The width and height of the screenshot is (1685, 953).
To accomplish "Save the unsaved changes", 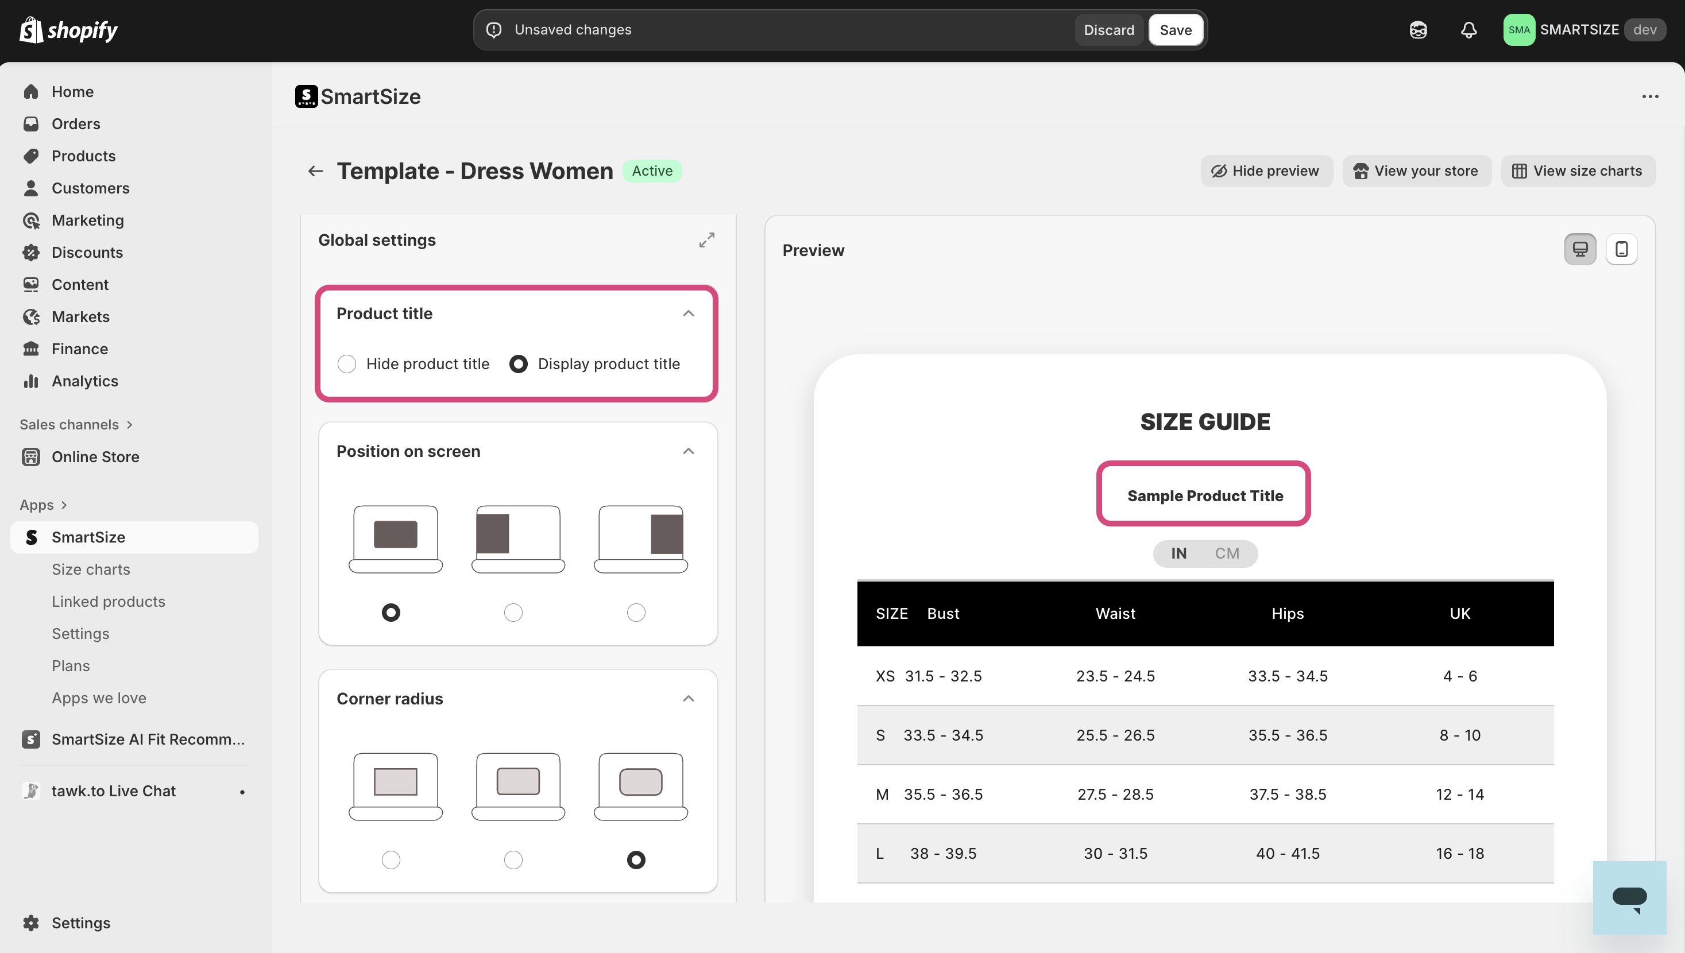I will point(1175,30).
